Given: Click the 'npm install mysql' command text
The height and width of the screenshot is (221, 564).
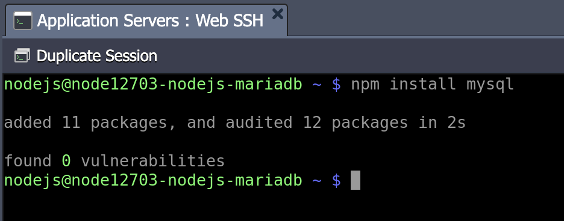Looking at the screenshot, I should click(x=432, y=85).
